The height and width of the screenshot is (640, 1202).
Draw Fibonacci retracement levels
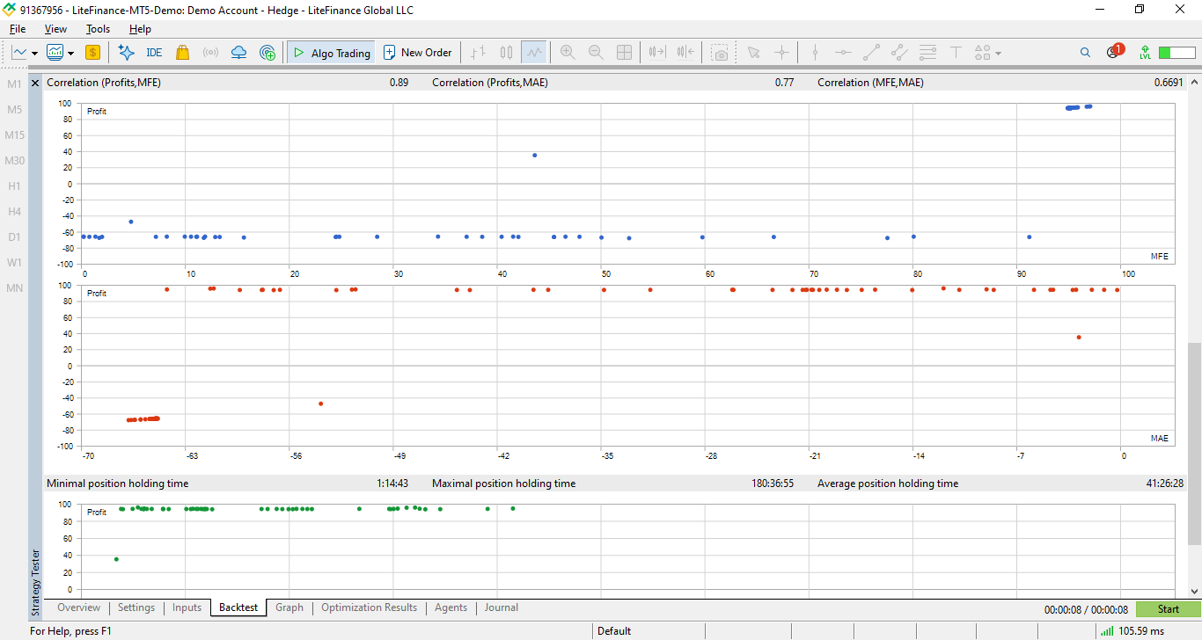pos(927,53)
